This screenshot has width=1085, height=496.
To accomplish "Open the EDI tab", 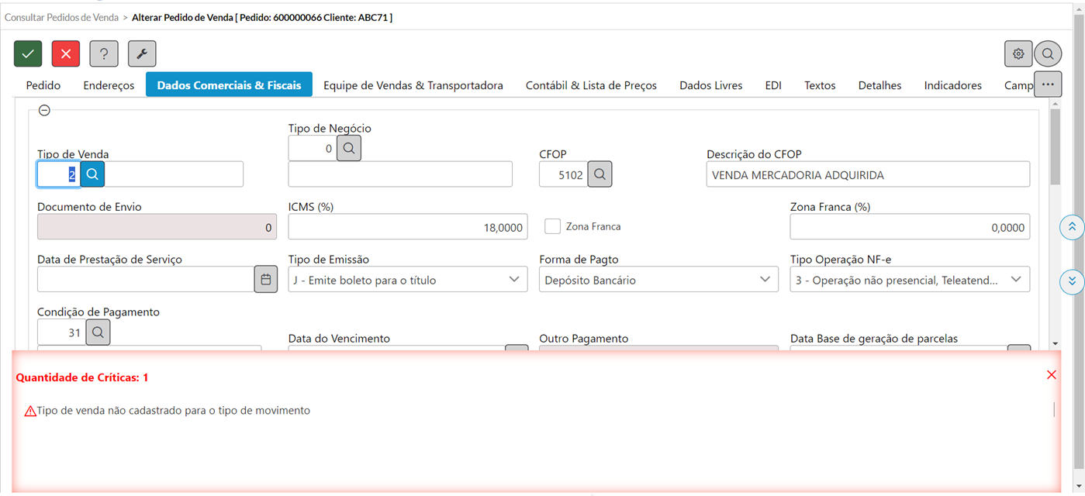I will point(773,85).
